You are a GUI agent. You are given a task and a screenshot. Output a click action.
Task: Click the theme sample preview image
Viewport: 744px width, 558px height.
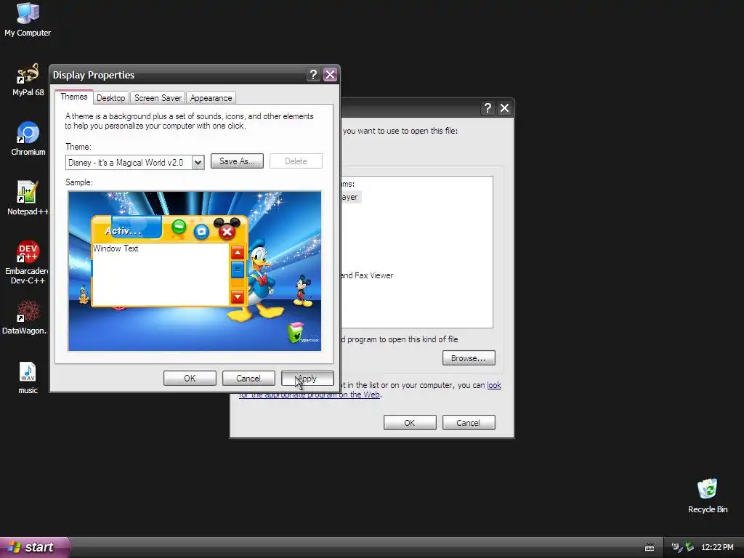coord(195,271)
